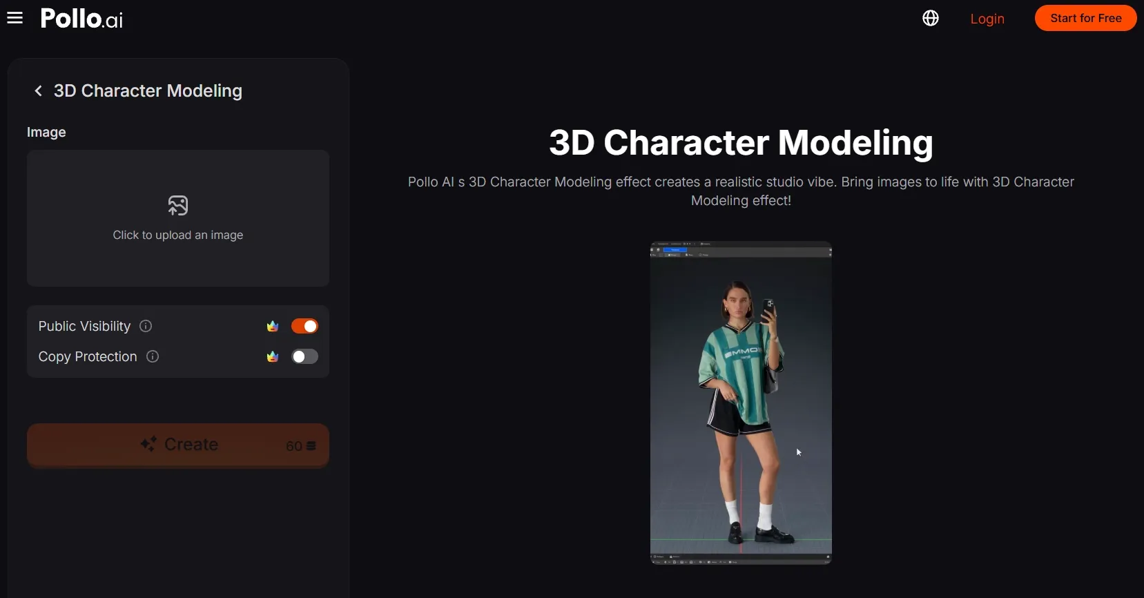Open the hamburger menu
Screen dimensions: 1144x598
[x=15, y=18]
